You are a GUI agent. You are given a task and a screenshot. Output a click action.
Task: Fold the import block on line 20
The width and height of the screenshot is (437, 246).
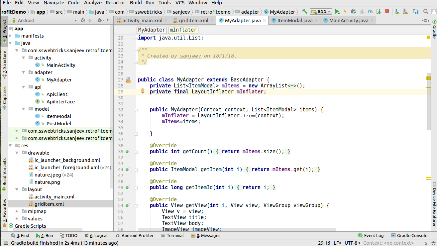click(136, 38)
